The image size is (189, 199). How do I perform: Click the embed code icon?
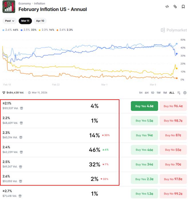[x=167, y=7]
